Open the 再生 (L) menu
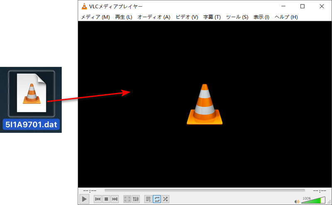The width and height of the screenshot is (332, 205). coord(124,17)
